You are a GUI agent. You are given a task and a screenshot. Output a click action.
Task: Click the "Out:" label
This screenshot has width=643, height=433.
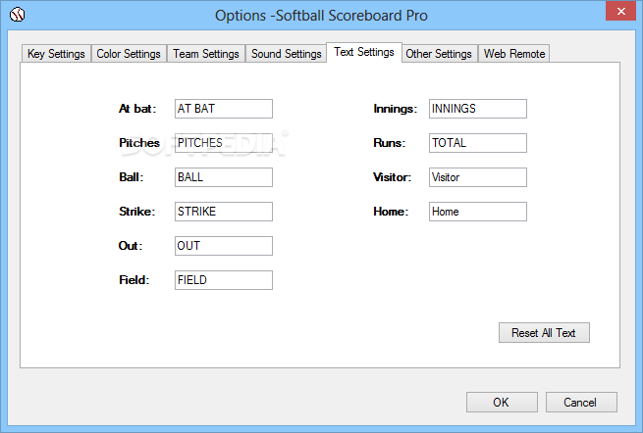point(131,246)
